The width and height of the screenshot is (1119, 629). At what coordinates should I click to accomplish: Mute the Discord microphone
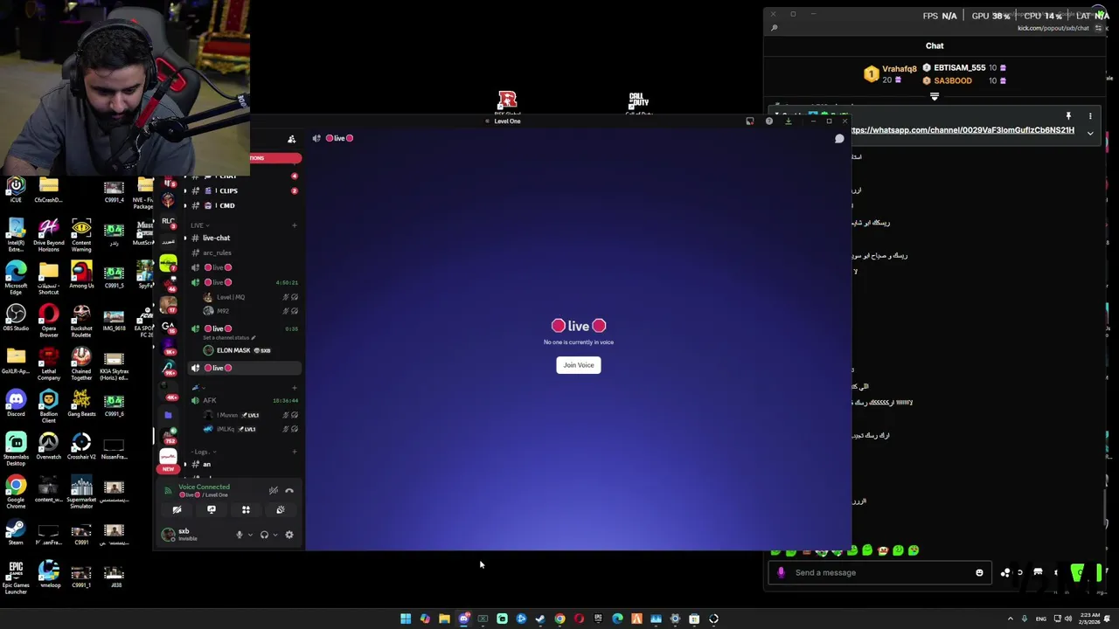point(239,535)
